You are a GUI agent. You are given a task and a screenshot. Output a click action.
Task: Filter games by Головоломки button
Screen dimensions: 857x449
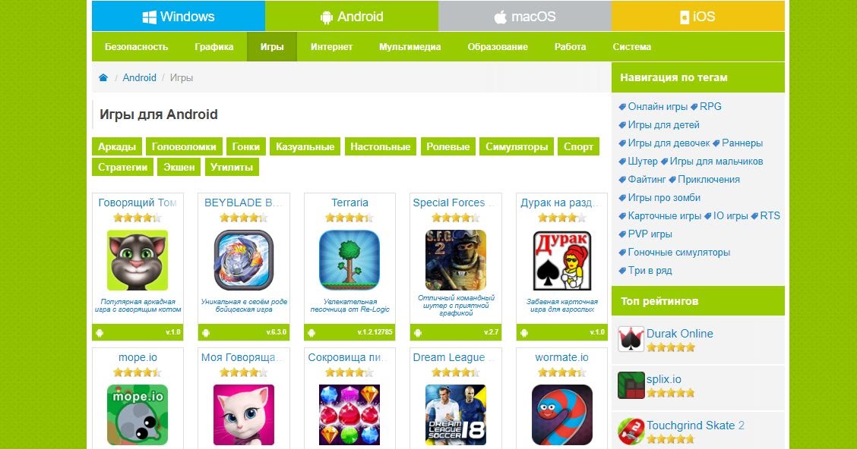click(184, 146)
